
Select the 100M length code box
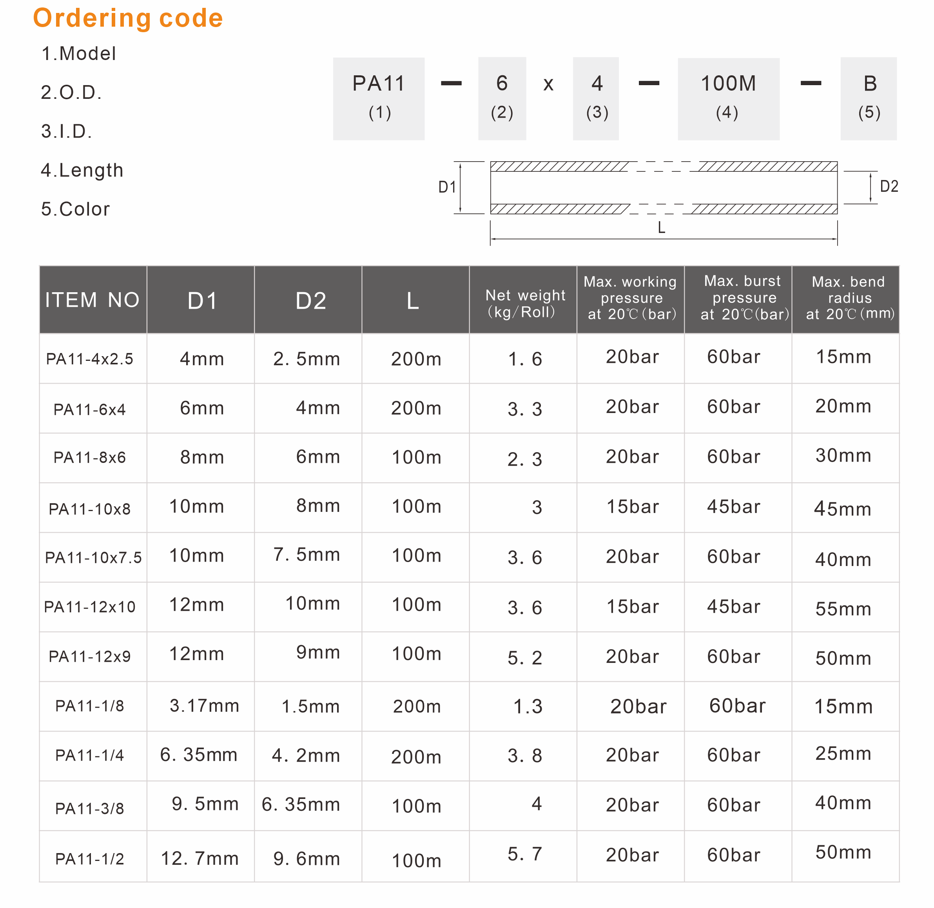[x=728, y=99]
